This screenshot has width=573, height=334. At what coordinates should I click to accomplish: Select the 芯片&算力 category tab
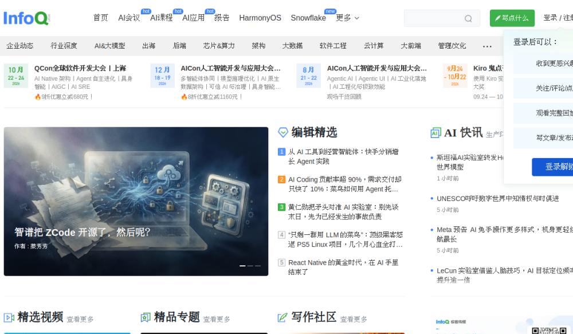click(219, 46)
